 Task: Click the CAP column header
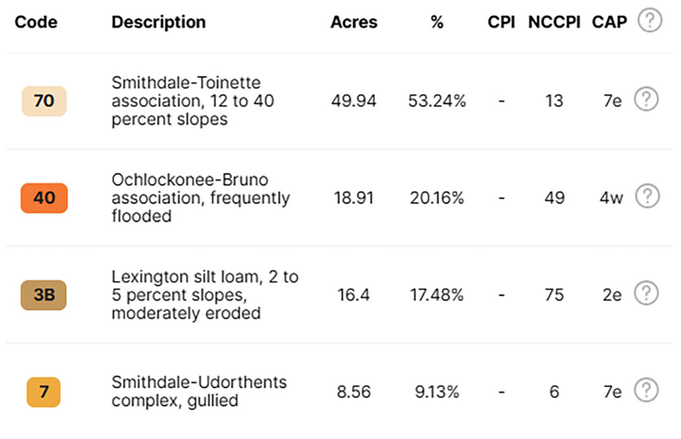609,22
